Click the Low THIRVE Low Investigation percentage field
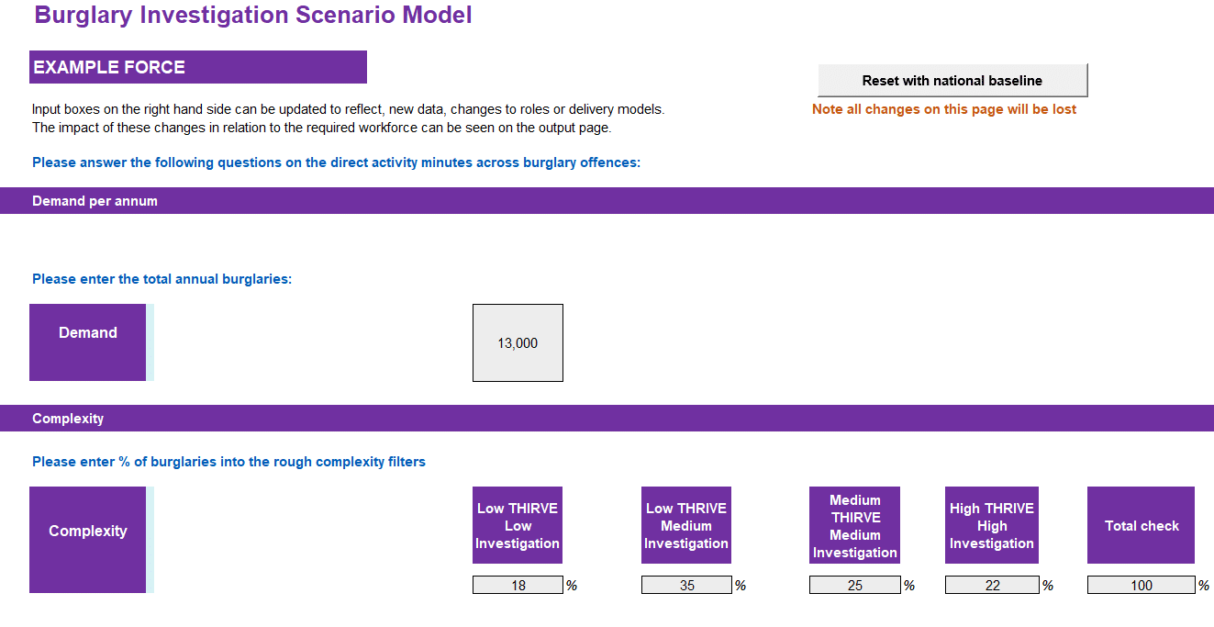Screen dimensions: 1214x627 [518, 584]
